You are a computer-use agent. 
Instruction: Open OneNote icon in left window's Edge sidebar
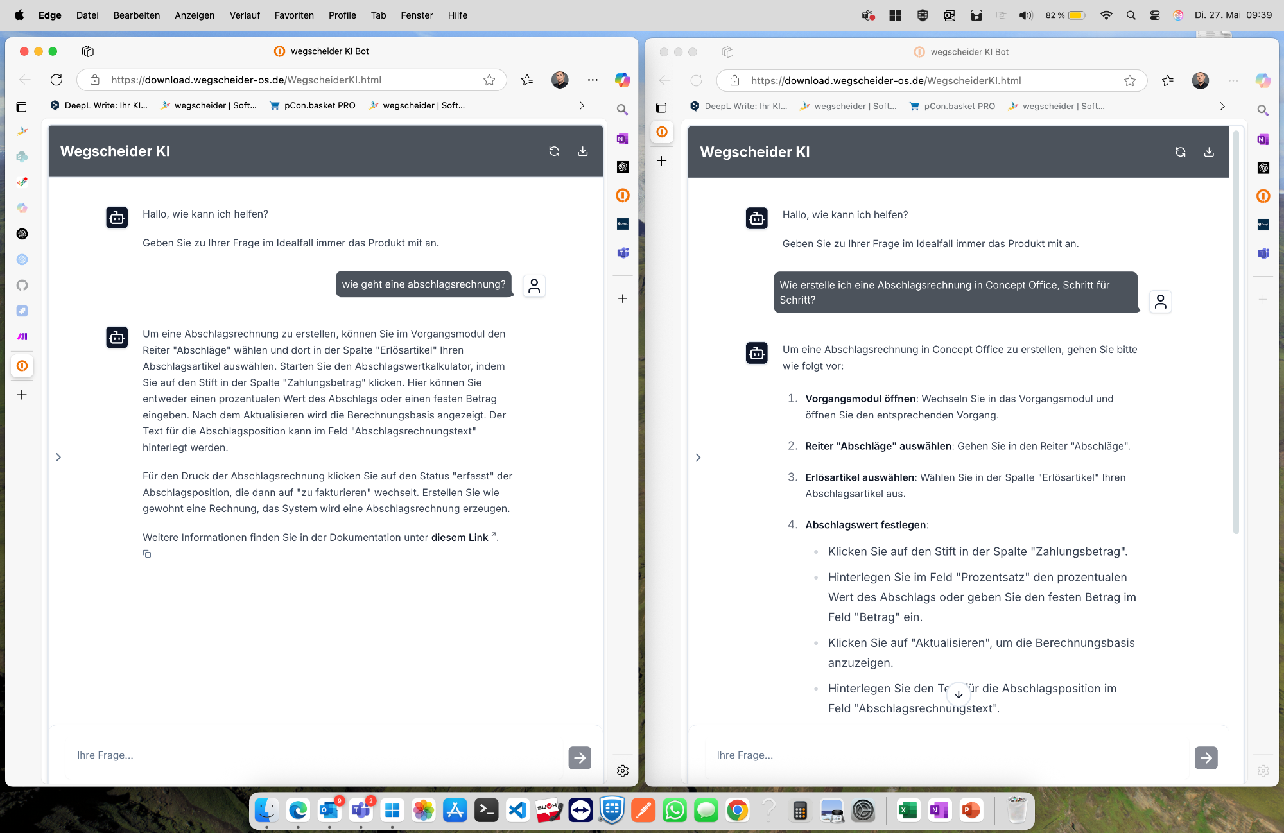(x=622, y=139)
